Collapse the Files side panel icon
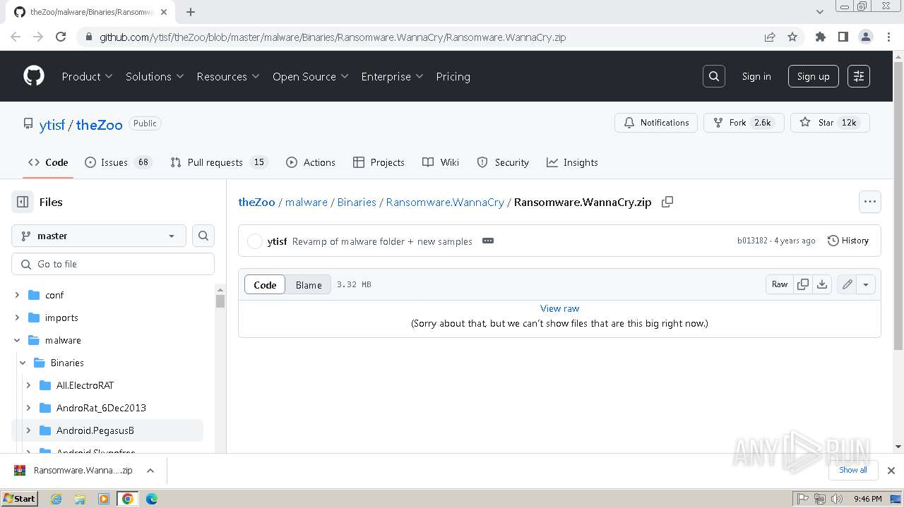 click(x=23, y=202)
